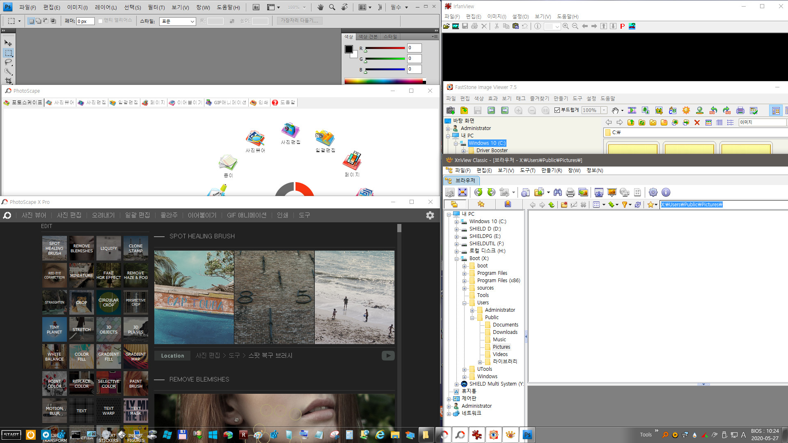
Task: Click Location button in PhotoScape X Pro
Action: (172, 356)
